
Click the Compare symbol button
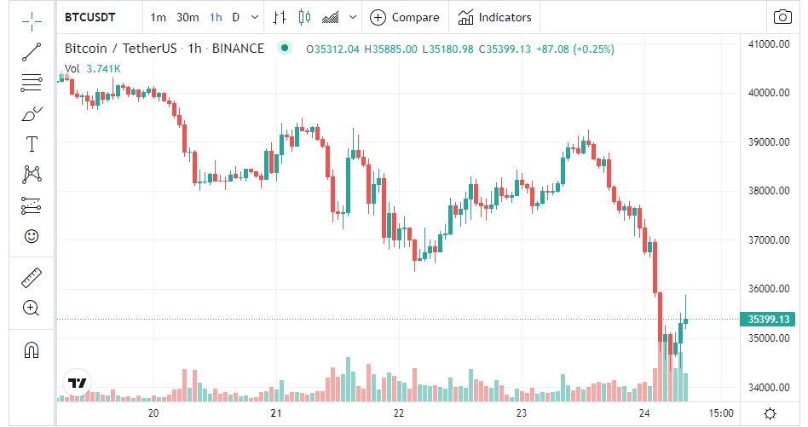(x=405, y=18)
